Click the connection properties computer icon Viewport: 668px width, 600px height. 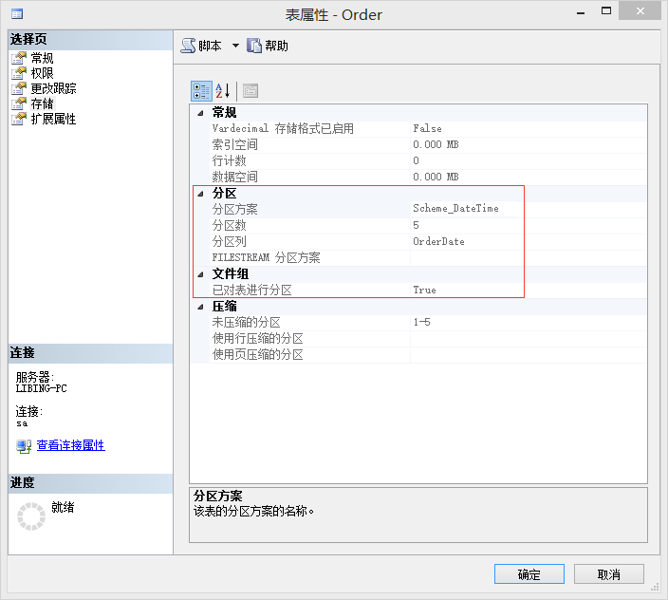point(24,446)
